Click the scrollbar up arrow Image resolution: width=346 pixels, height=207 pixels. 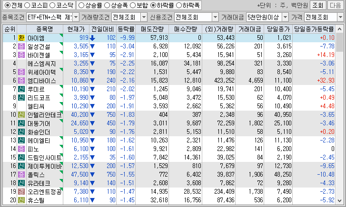tap(340, 29)
